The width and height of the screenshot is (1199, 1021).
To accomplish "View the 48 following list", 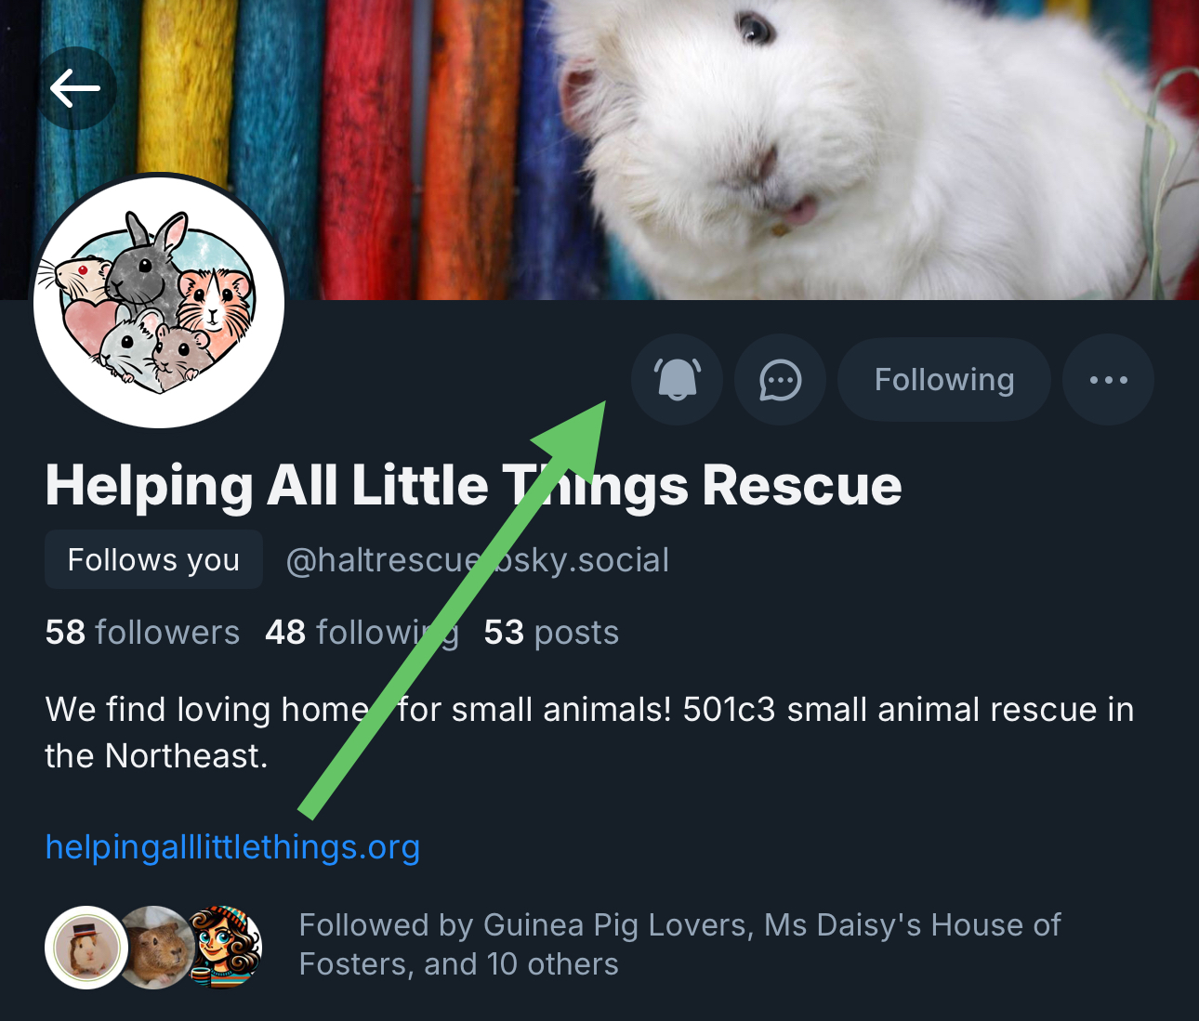I will [362, 633].
